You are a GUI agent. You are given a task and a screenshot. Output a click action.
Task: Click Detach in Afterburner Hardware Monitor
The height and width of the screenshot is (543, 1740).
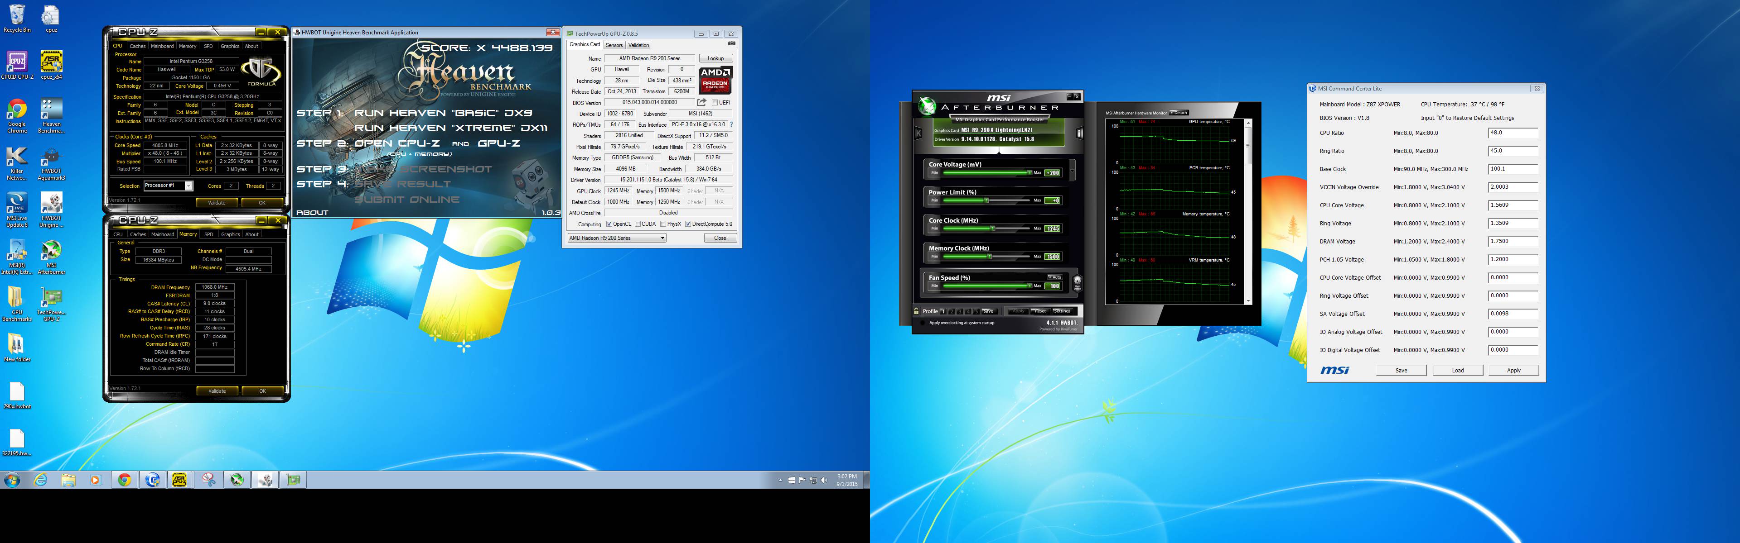1179,113
